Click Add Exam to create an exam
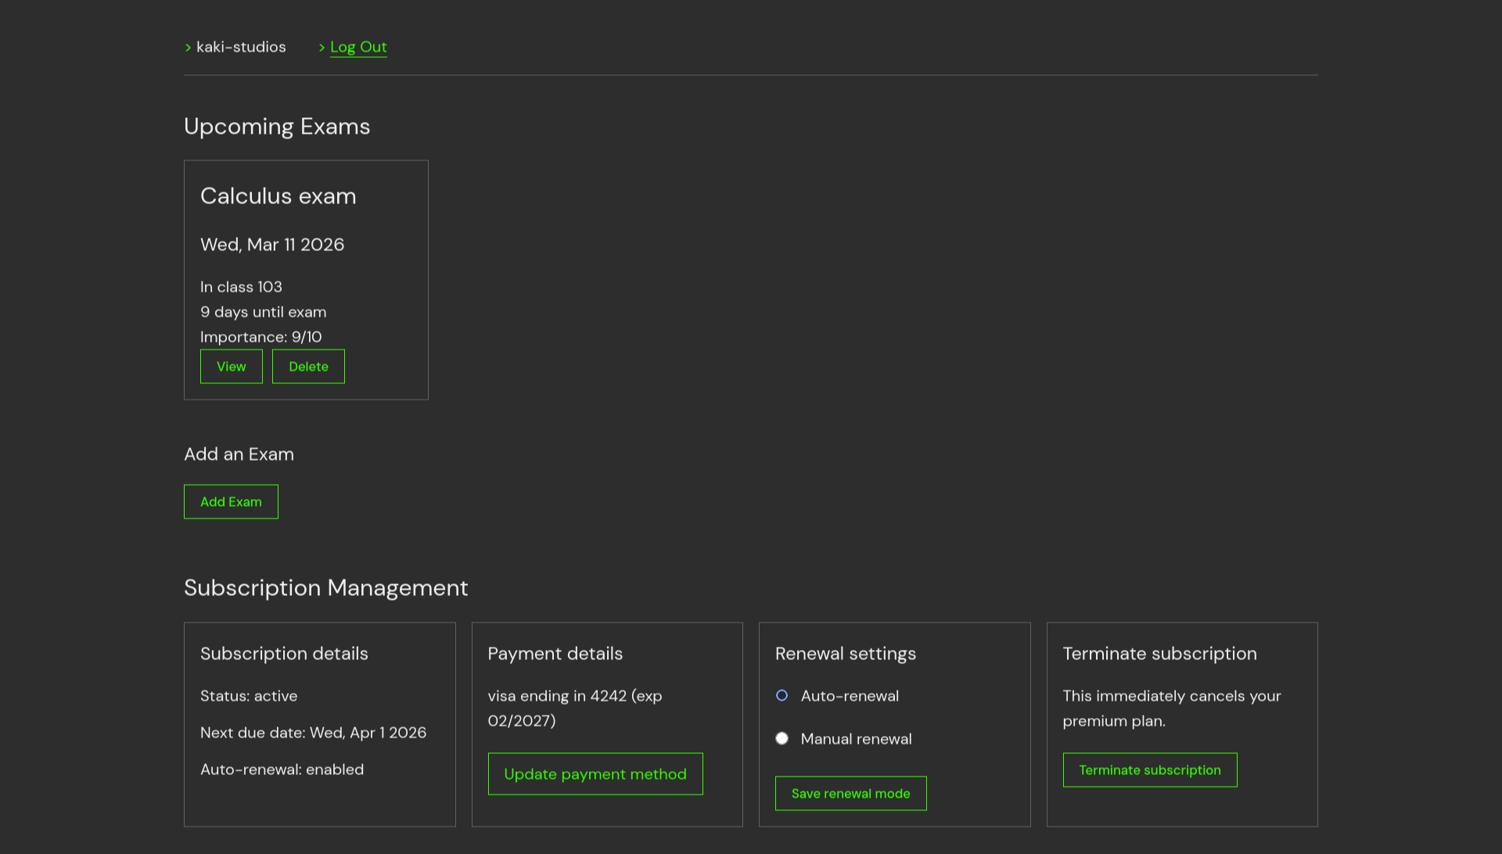The height and width of the screenshot is (854, 1502). click(x=231, y=501)
